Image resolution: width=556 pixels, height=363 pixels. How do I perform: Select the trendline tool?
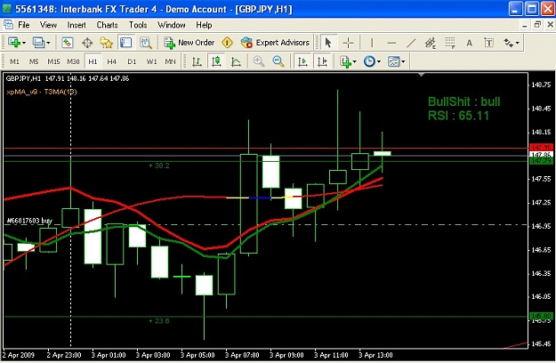[411, 43]
